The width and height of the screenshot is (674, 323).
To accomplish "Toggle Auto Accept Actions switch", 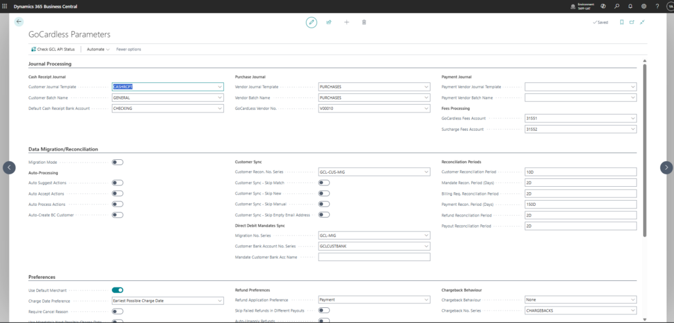I will pyautogui.click(x=117, y=193).
